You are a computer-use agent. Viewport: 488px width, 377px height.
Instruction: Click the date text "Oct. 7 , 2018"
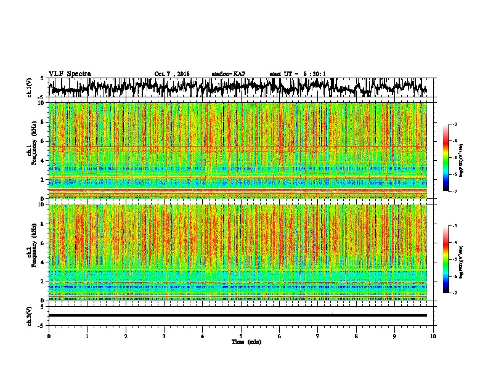click(172, 74)
